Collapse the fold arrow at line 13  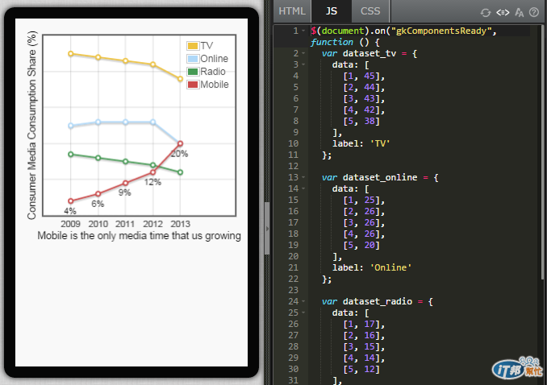pos(303,177)
